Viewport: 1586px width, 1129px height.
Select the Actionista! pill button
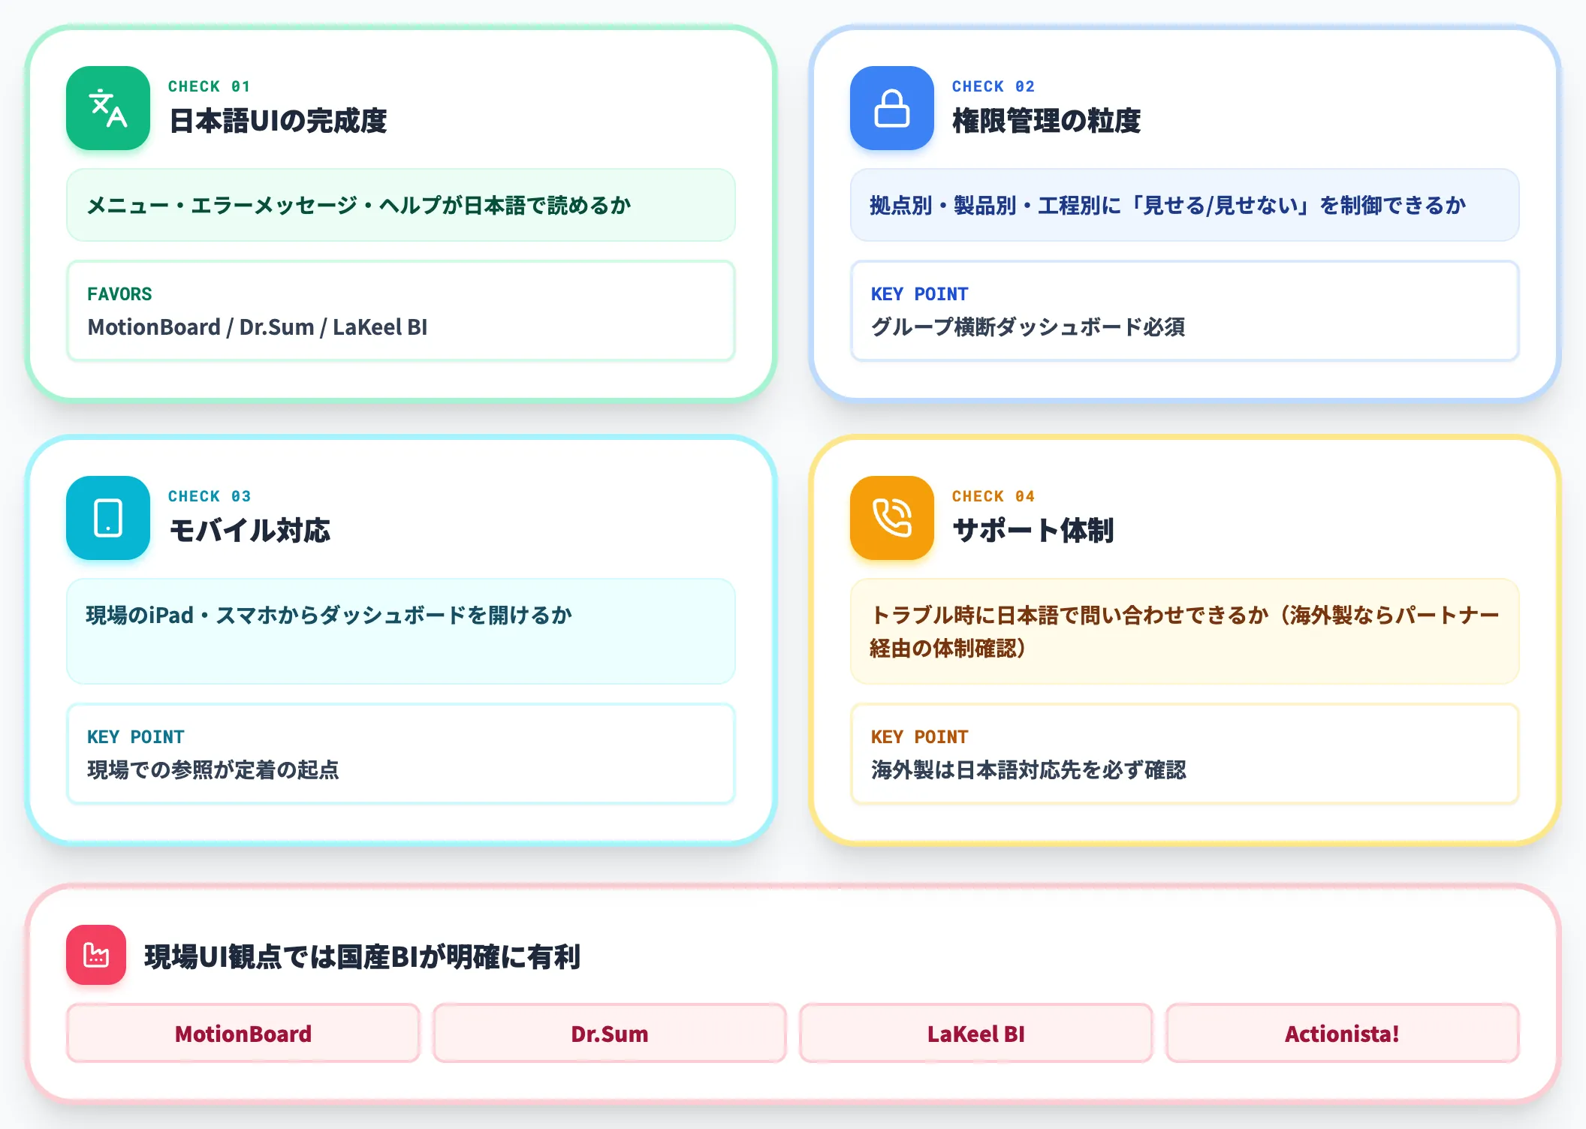(x=1343, y=1034)
